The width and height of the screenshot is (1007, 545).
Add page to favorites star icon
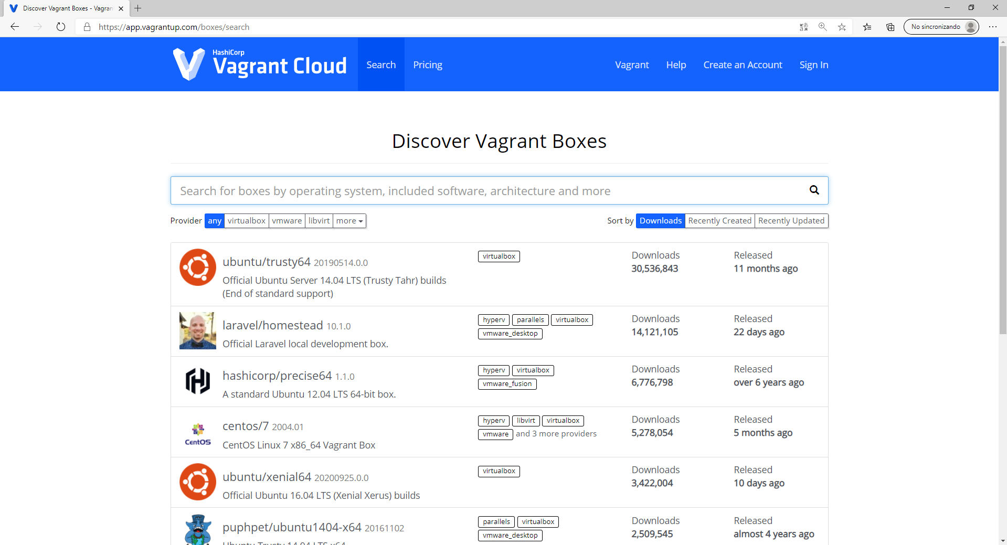point(842,27)
